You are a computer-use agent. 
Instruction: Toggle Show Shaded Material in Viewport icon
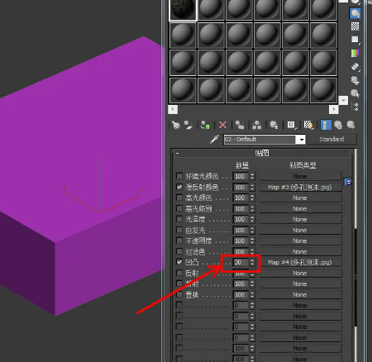coord(308,125)
